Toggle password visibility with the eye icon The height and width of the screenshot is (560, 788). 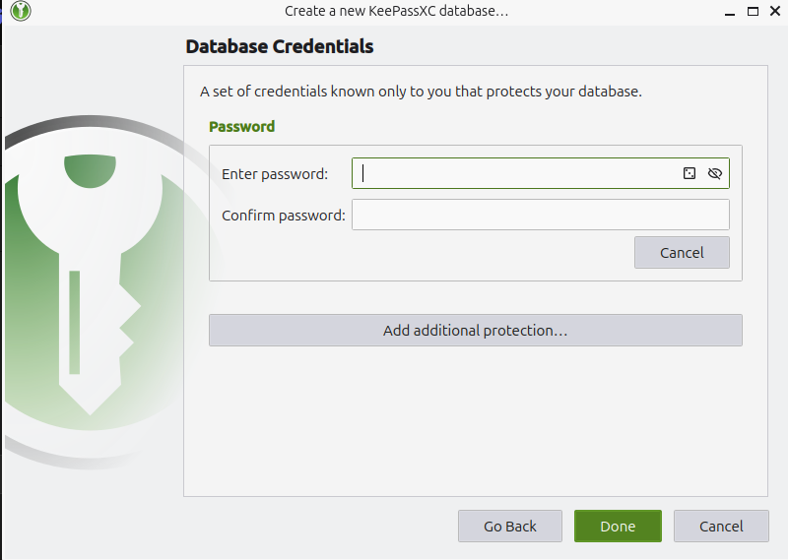(x=715, y=173)
